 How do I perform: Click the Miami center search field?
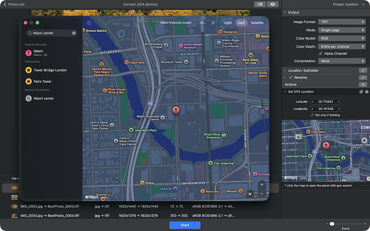pos(52,33)
